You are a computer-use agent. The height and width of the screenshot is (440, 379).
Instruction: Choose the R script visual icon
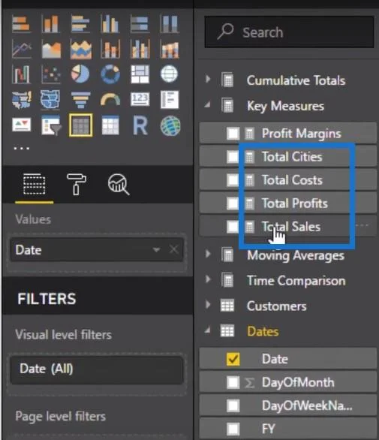coord(140,125)
